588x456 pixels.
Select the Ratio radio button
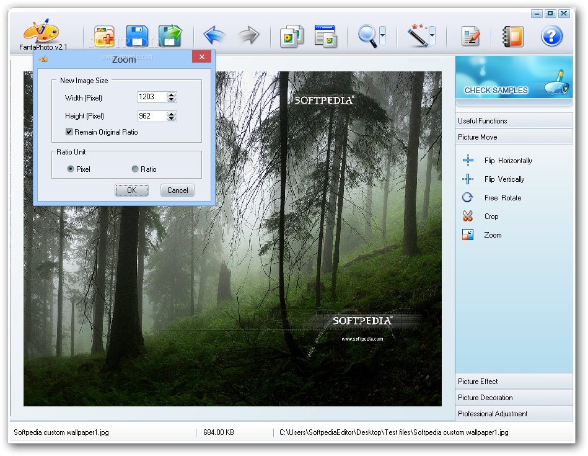point(135,169)
